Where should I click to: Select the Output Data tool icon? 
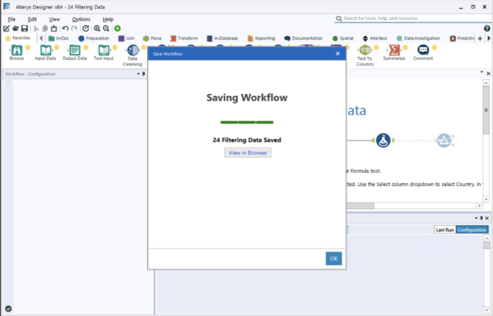coord(75,50)
